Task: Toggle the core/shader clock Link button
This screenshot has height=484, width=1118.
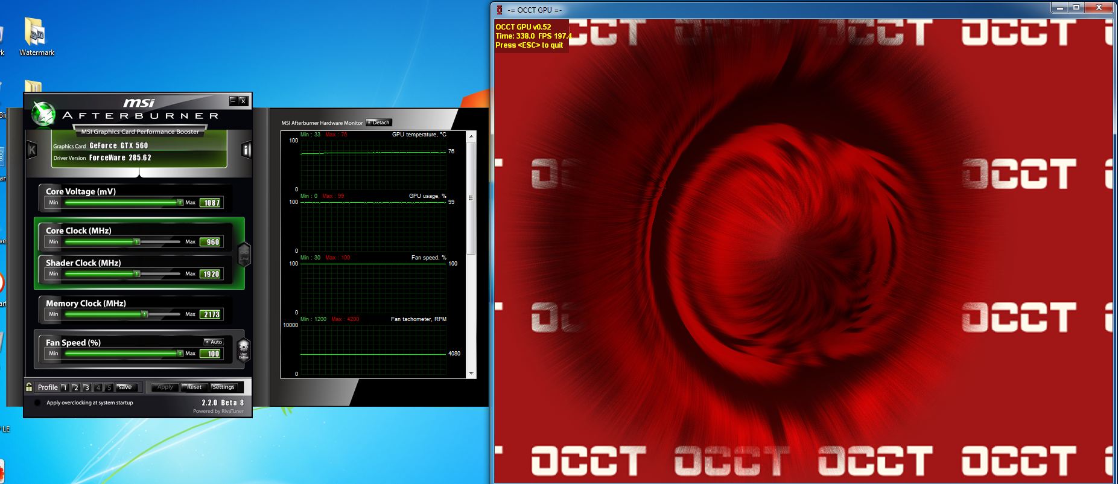Action: pos(244,254)
